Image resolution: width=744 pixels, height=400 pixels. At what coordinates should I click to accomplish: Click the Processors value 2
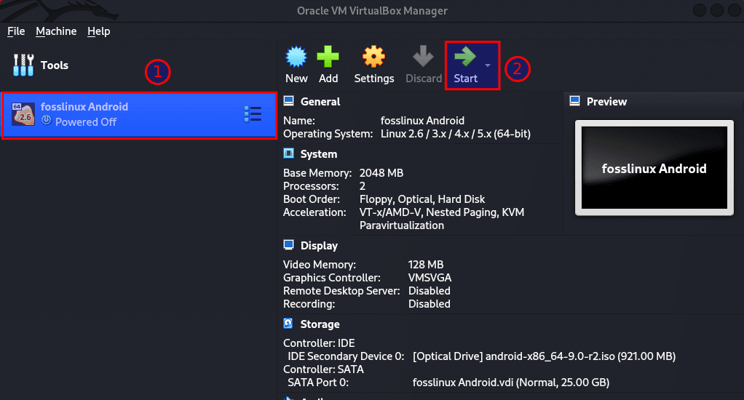[x=363, y=186]
